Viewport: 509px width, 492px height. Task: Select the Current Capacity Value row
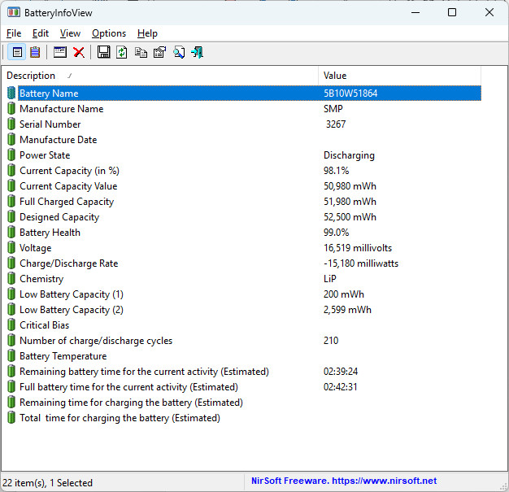coord(244,186)
